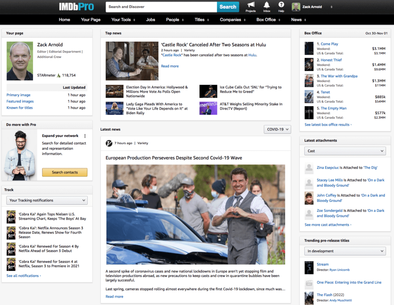Open 'Cobra Kai' Again Tops Nielsen notification
394x305 pixels.
click(x=52, y=216)
